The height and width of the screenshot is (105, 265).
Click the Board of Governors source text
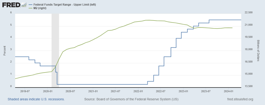click(131, 99)
